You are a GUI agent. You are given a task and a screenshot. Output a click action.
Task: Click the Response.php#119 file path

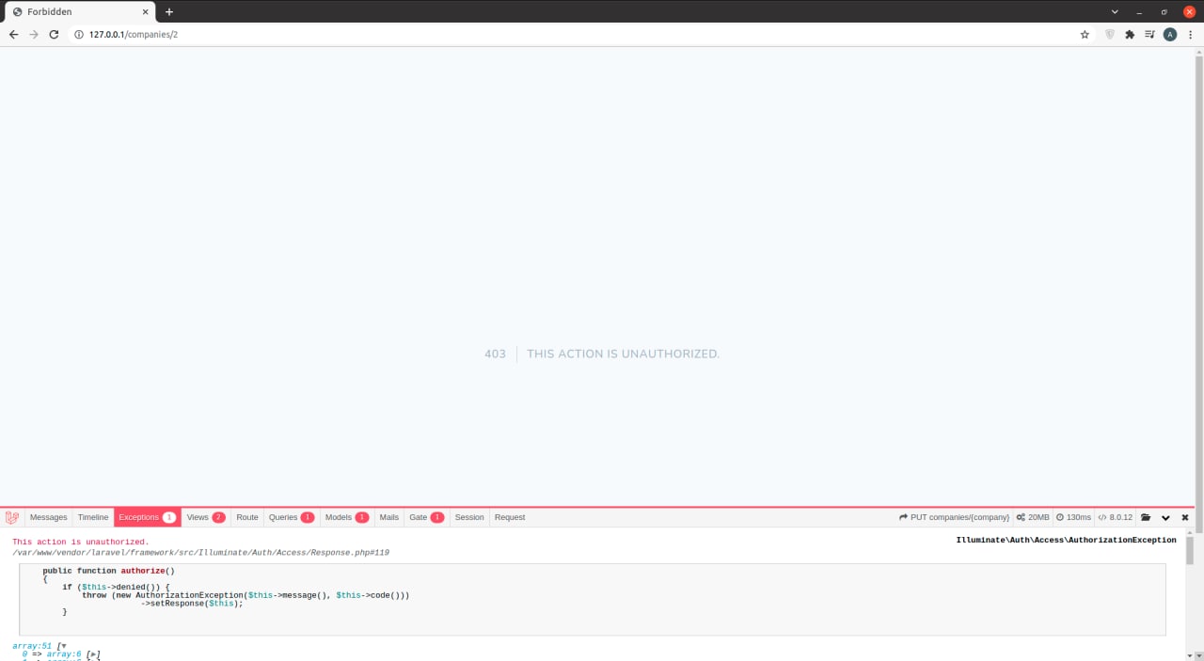(200, 553)
